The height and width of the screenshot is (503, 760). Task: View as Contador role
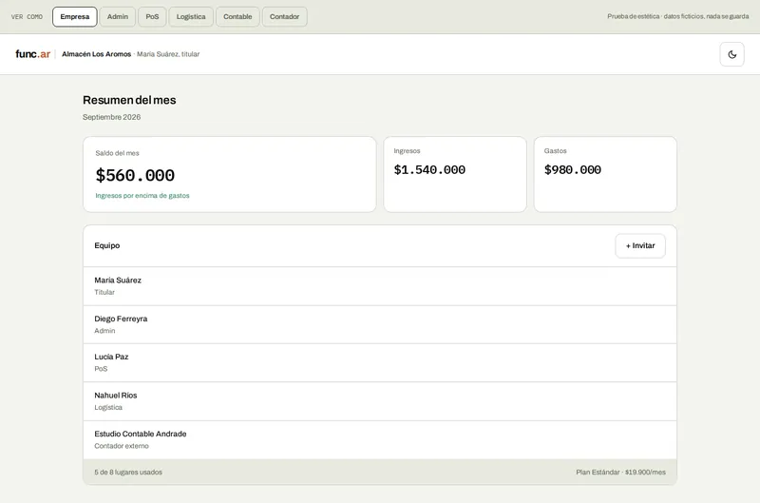(284, 16)
